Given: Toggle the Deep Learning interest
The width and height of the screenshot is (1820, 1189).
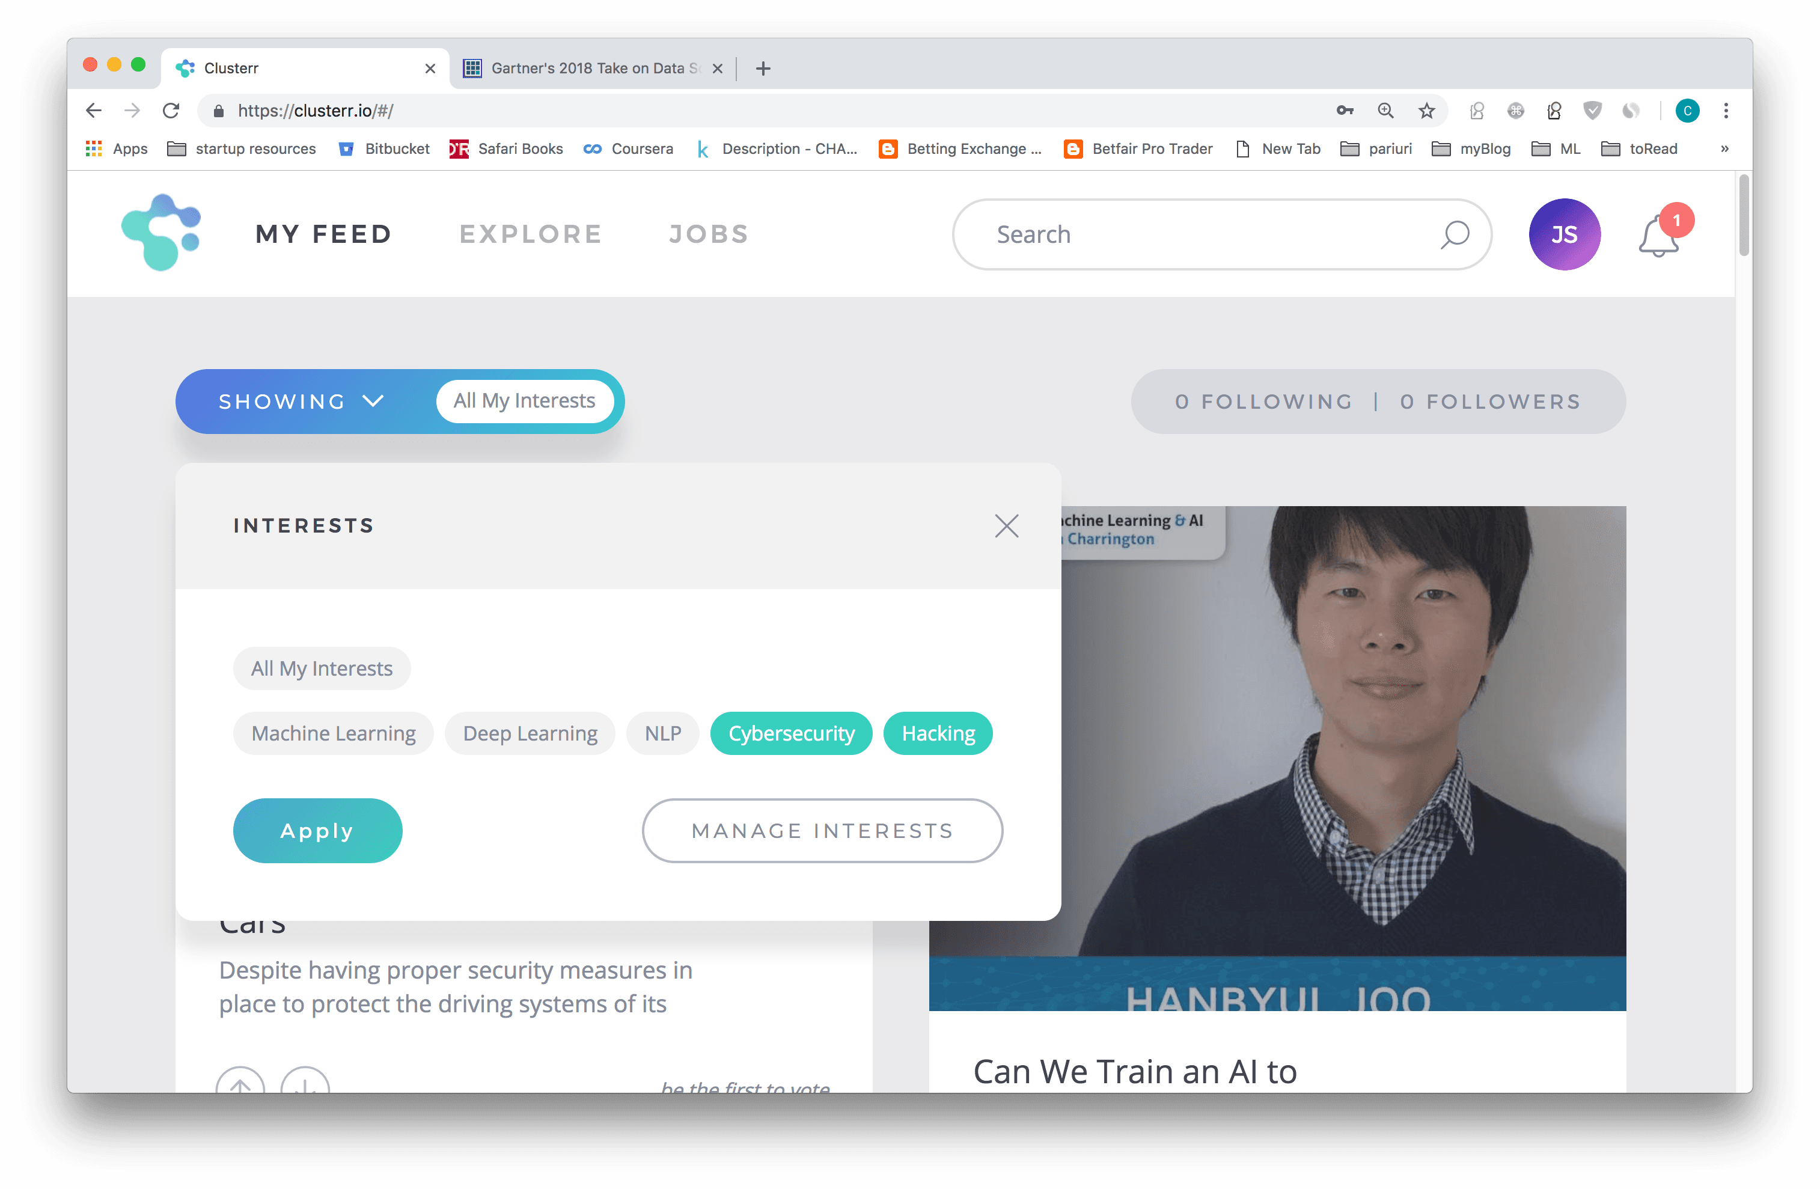Looking at the screenshot, I should point(530,733).
